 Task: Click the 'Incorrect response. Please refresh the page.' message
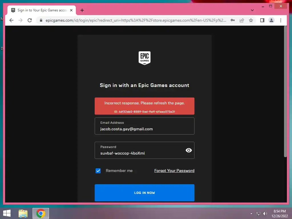coord(145,103)
